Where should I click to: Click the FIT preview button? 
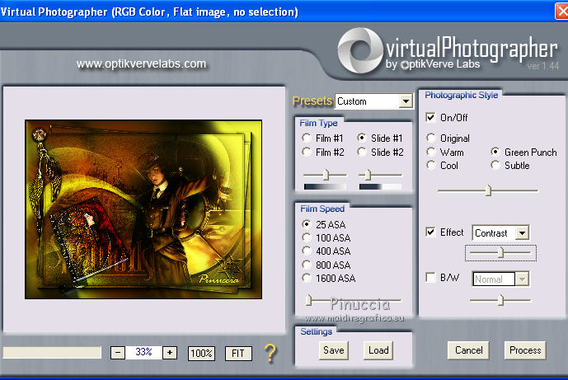coord(238,353)
